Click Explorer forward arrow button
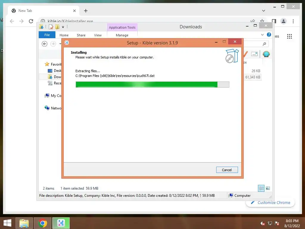The width and height of the screenshot is (305, 229). pos(53,44)
